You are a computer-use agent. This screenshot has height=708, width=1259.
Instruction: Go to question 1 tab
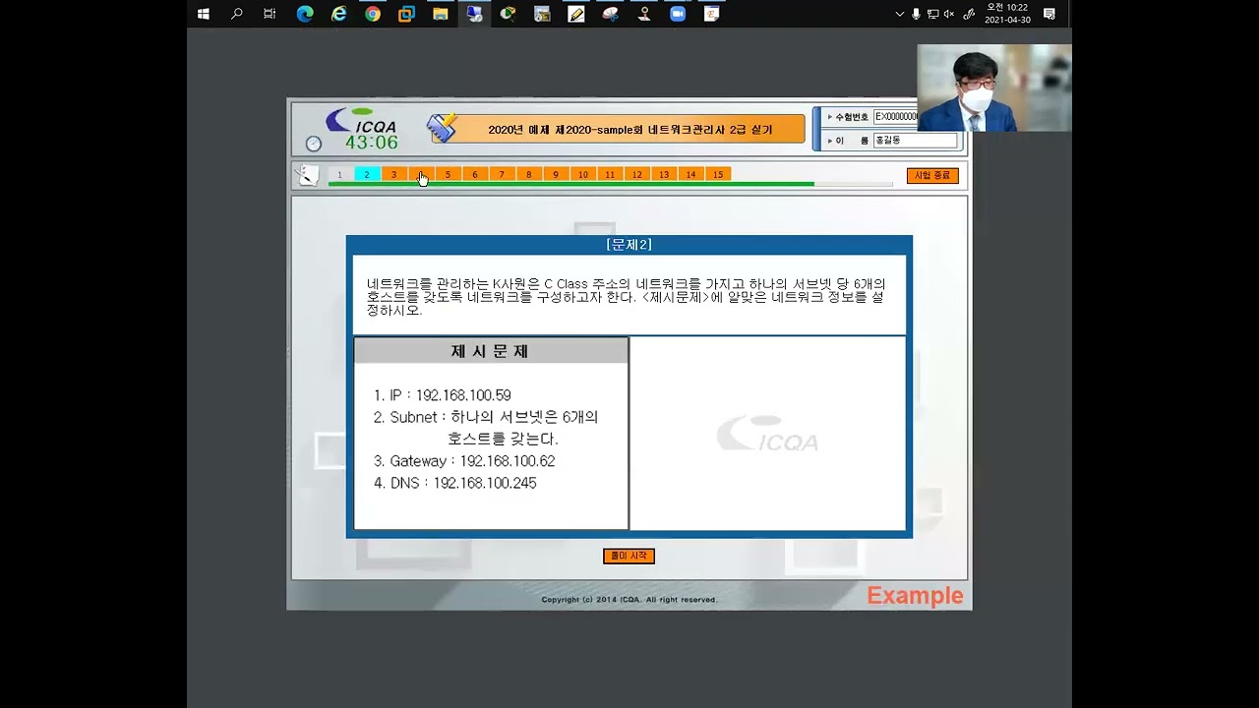[339, 175]
